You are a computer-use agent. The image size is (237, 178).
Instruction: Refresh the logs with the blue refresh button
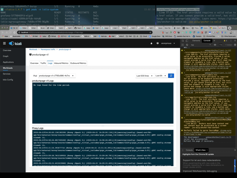pos(171,76)
